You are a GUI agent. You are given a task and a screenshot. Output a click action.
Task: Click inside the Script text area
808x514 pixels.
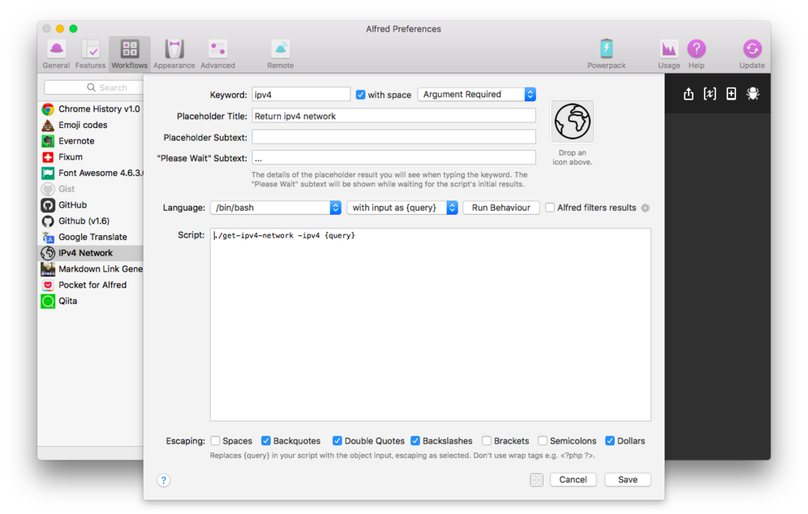pos(430,325)
